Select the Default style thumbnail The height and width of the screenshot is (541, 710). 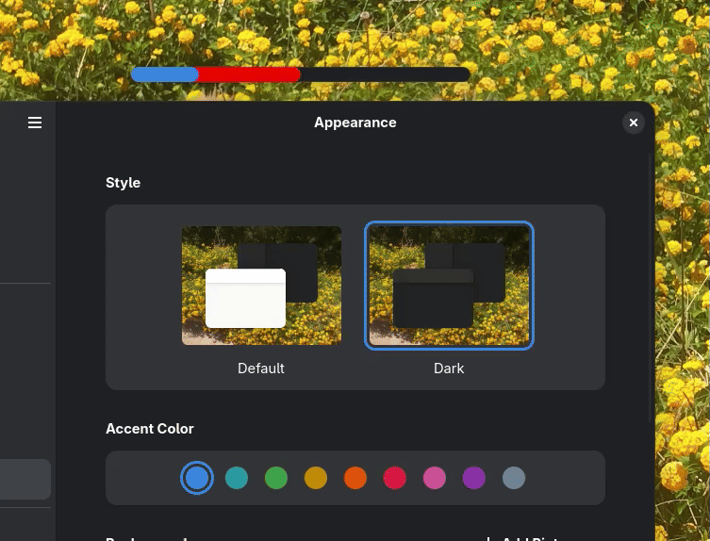pyautogui.click(x=261, y=286)
